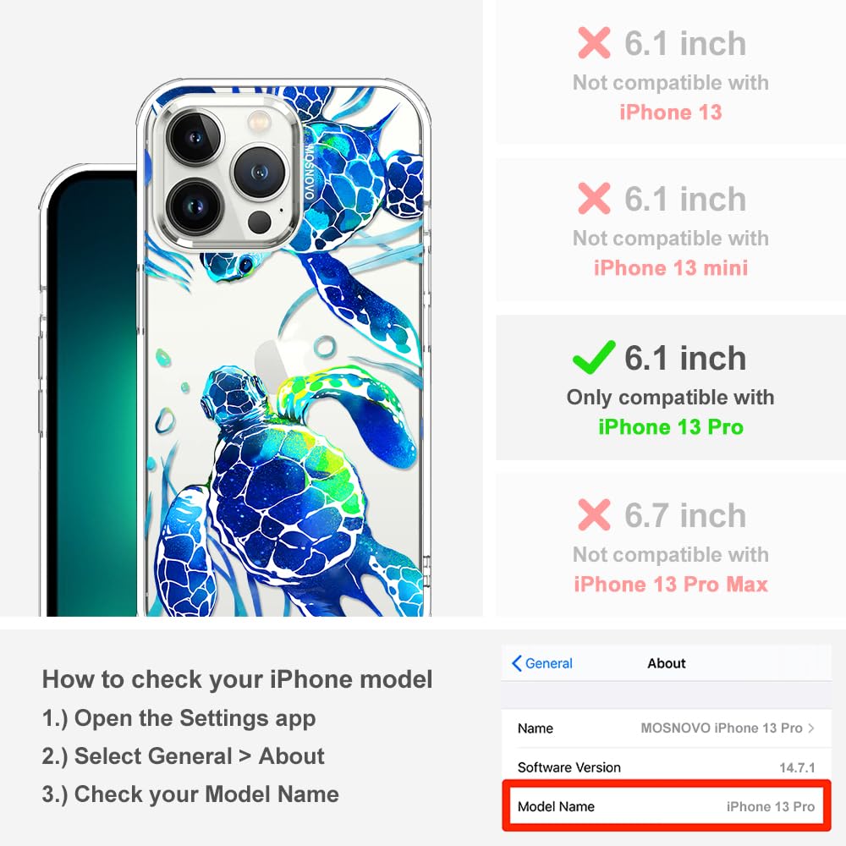Click the 'How to check your iPhone model' heading
This screenshot has height=846, width=846.
(x=238, y=679)
